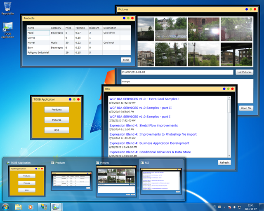The width and height of the screenshot is (264, 211).
Task: Open WCF RIA Services Samples part II link
Action: (140, 108)
